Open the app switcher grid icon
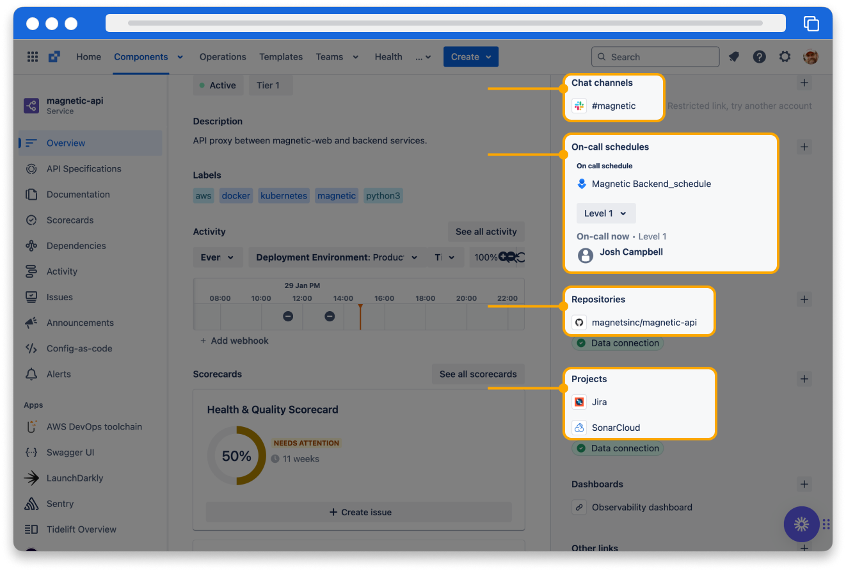 point(33,57)
